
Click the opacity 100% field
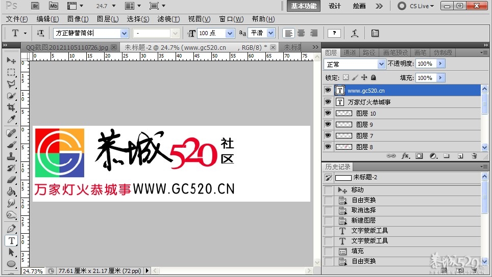click(x=426, y=64)
